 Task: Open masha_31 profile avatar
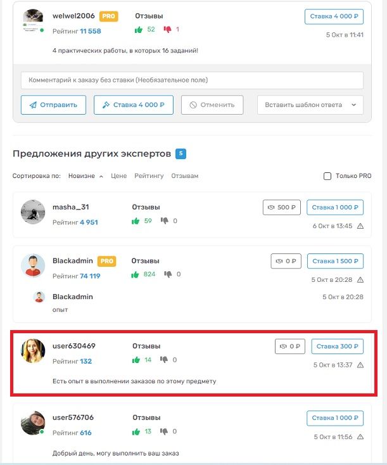point(32,212)
